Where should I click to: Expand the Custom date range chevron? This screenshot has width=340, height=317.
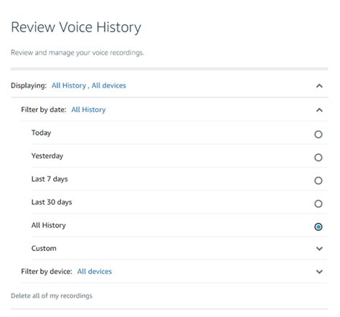tap(319, 249)
